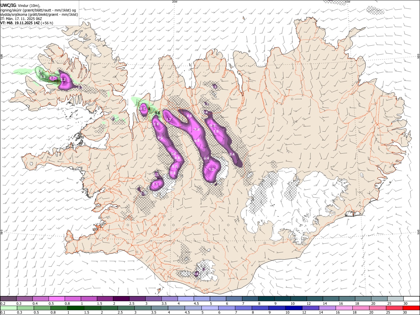Click the light green 0.1–0.3 rain swatch
This screenshot has width=420, height=315.
click(x=9, y=308)
